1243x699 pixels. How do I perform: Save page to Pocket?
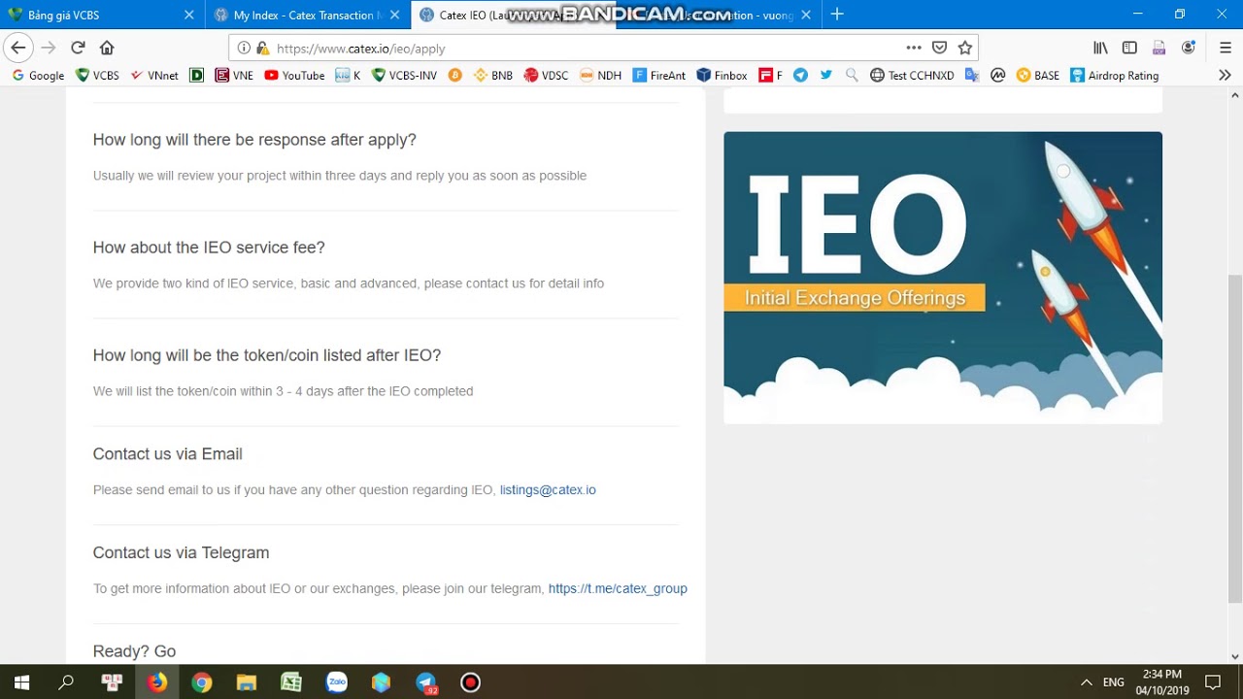click(939, 48)
